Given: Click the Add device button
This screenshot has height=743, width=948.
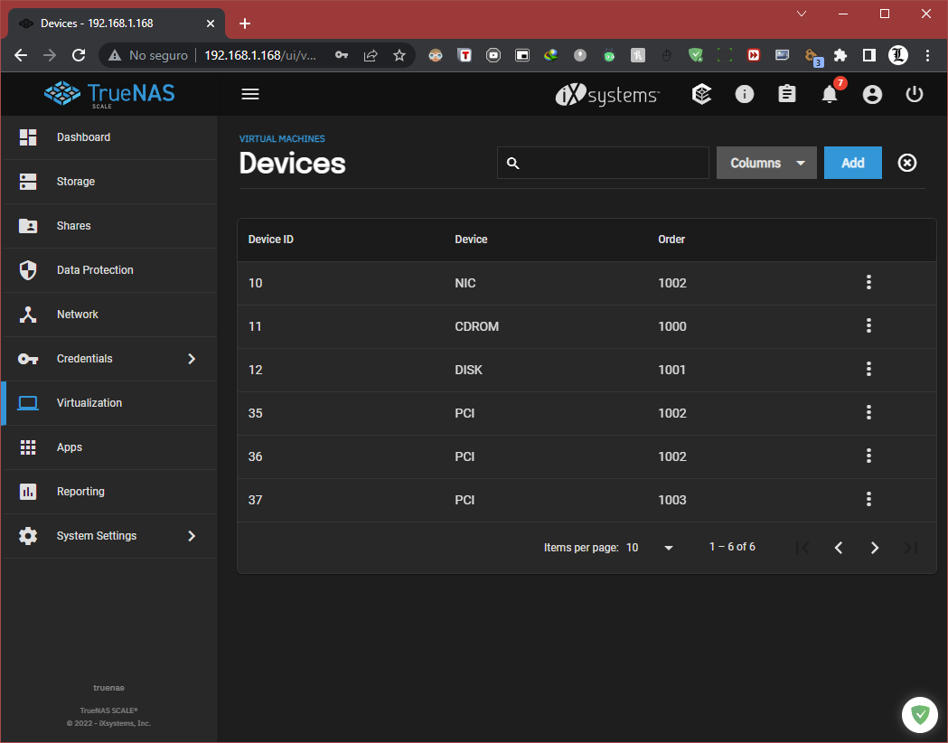Looking at the screenshot, I should tap(852, 163).
